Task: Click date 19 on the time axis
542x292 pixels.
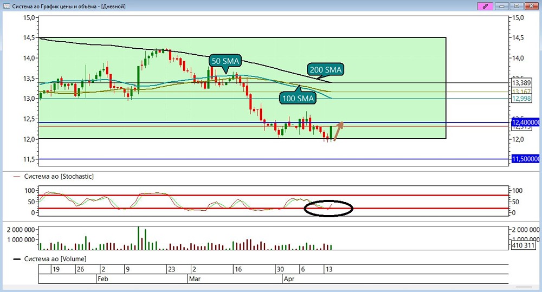Action: [x=56, y=269]
